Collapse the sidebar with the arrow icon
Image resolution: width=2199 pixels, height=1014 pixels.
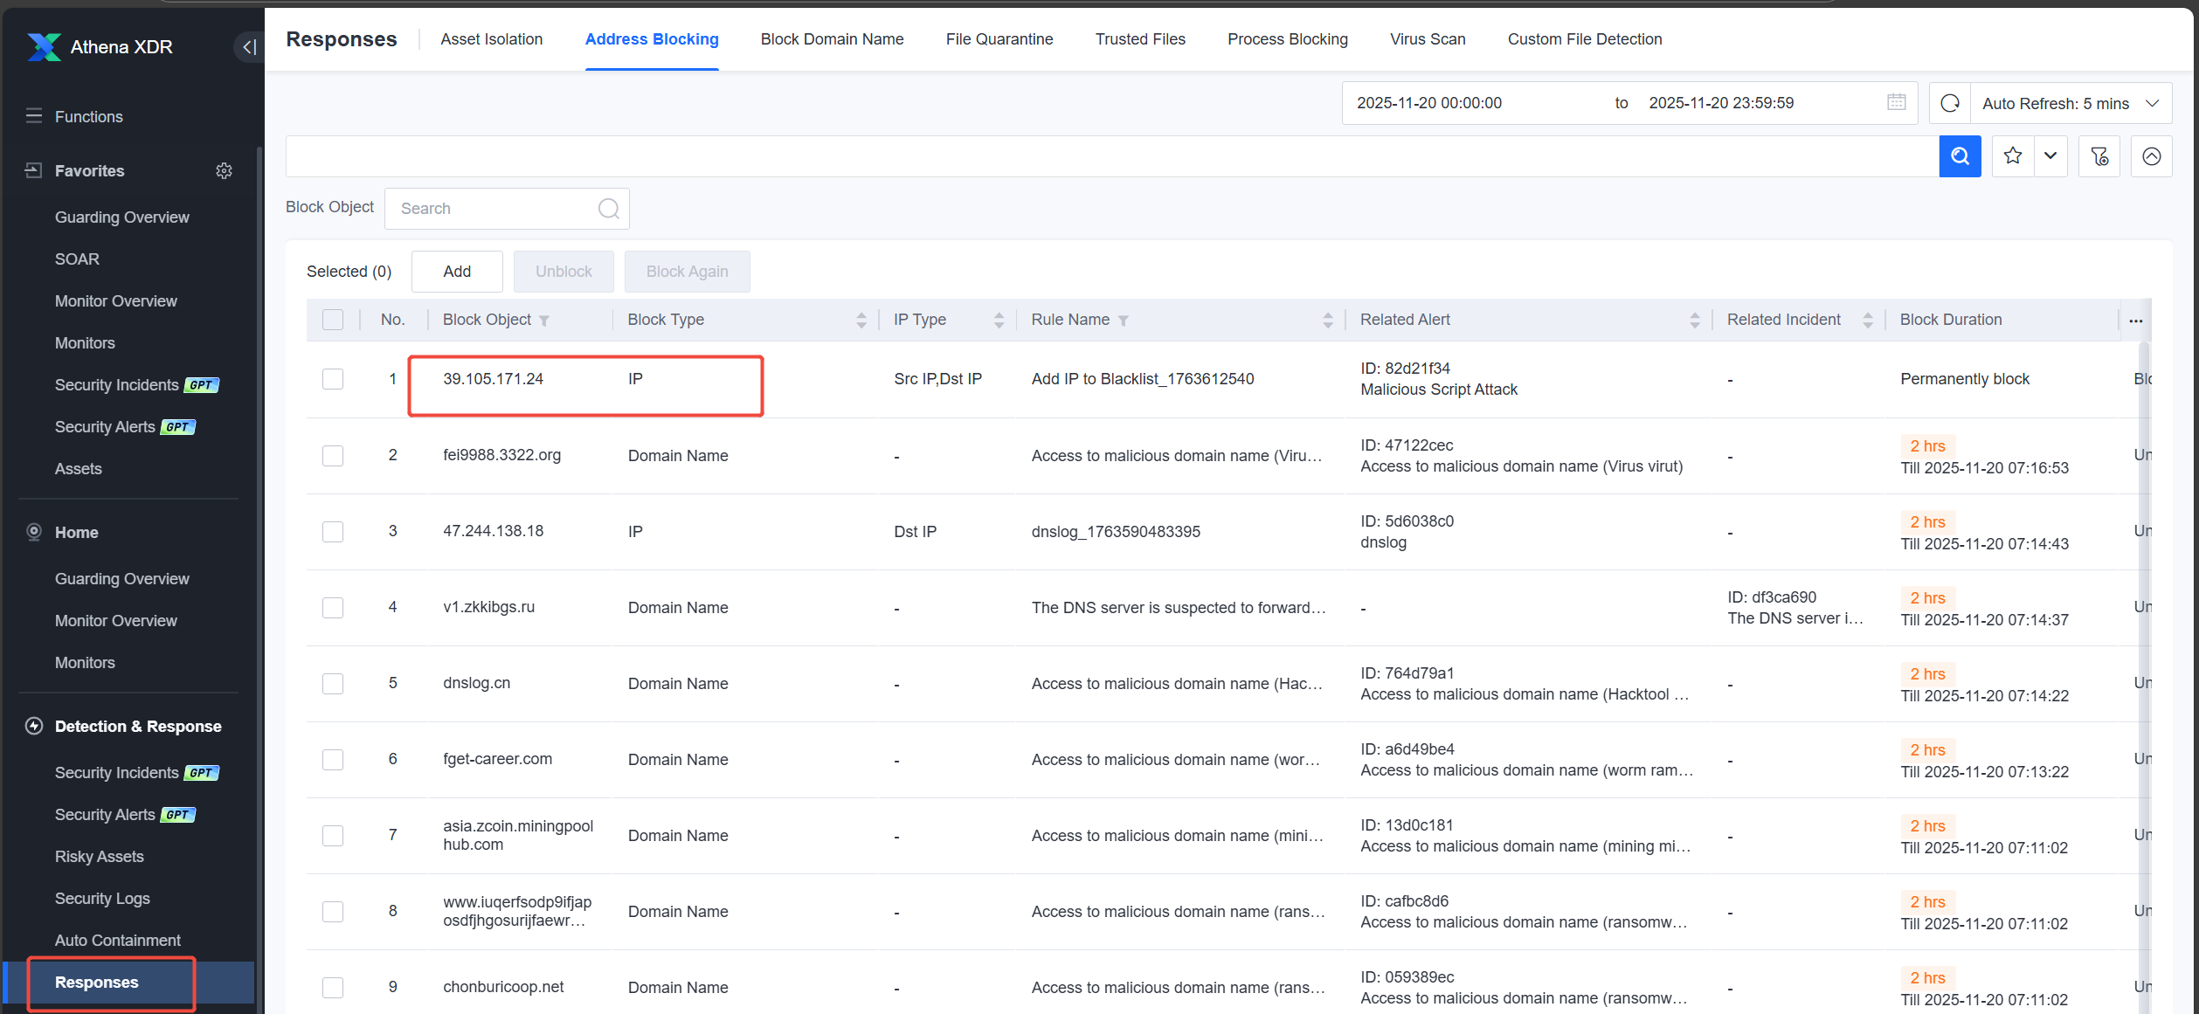(249, 47)
